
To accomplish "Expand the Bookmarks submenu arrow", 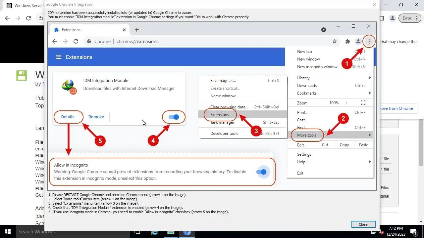I will [x=370, y=93].
